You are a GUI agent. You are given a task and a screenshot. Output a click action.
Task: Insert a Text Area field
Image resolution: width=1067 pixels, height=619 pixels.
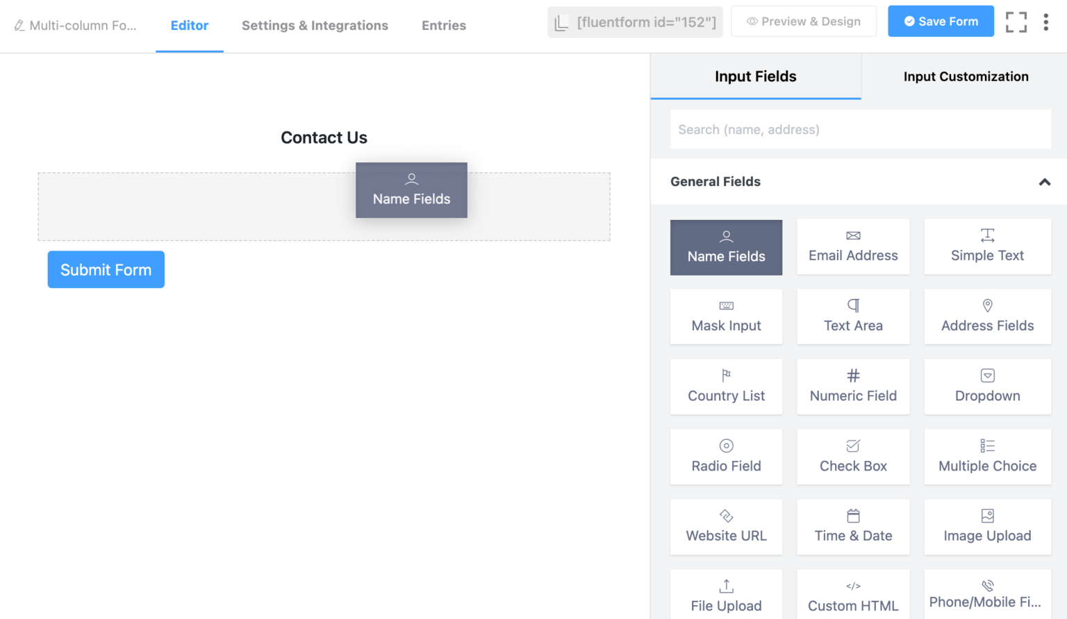[x=853, y=316]
